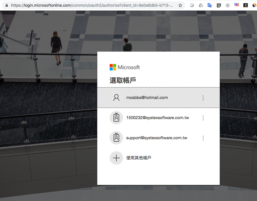
Task: Click the Google Drive extension icon
Action: [201, 5]
